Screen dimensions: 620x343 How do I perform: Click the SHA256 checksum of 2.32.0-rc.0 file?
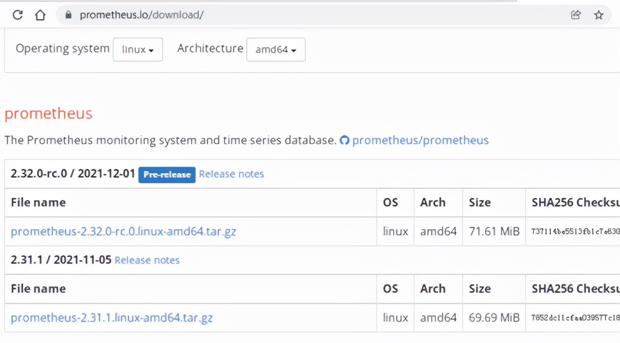[x=575, y=231]
